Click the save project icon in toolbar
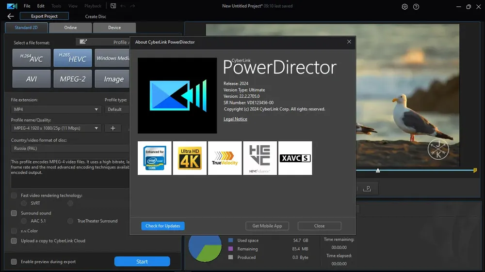Image resolution: width=485 pixels, height=272 pixels. point(113,6)
